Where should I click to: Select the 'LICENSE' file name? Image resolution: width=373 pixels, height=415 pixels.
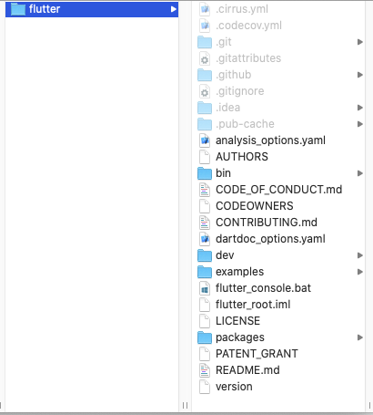pyautogui.click(x=238, y=321)
